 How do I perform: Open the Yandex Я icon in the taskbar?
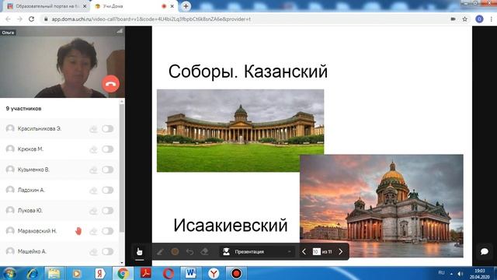[100, 273]
